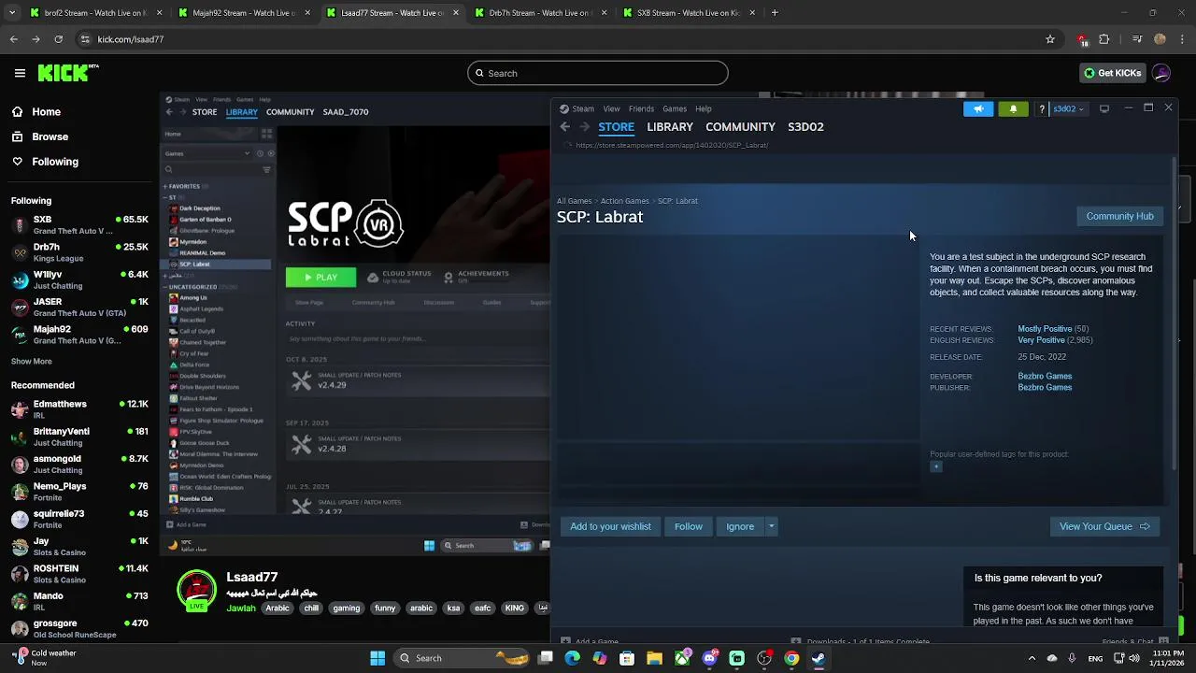
Task: Click the Get KICKs button
Action: [x=1112, y=73]
